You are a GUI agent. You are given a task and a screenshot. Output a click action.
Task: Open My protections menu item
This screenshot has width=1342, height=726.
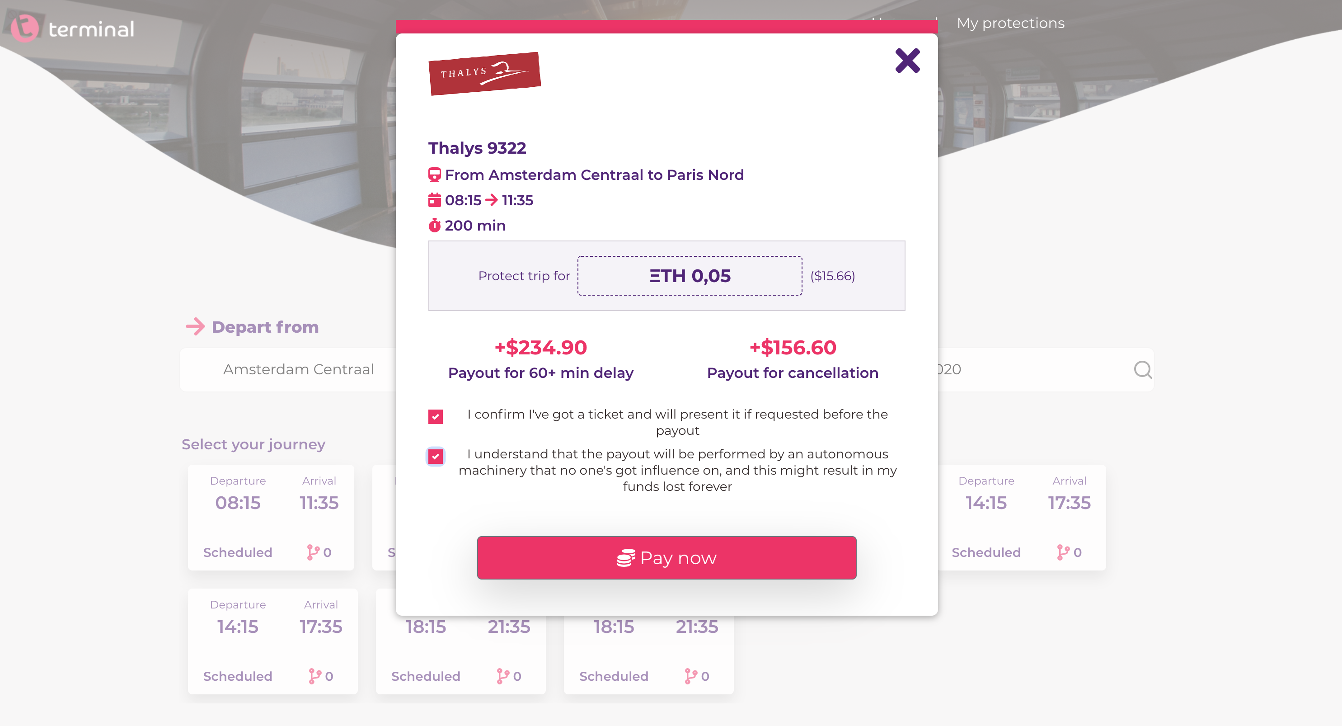click(1010, 23)
